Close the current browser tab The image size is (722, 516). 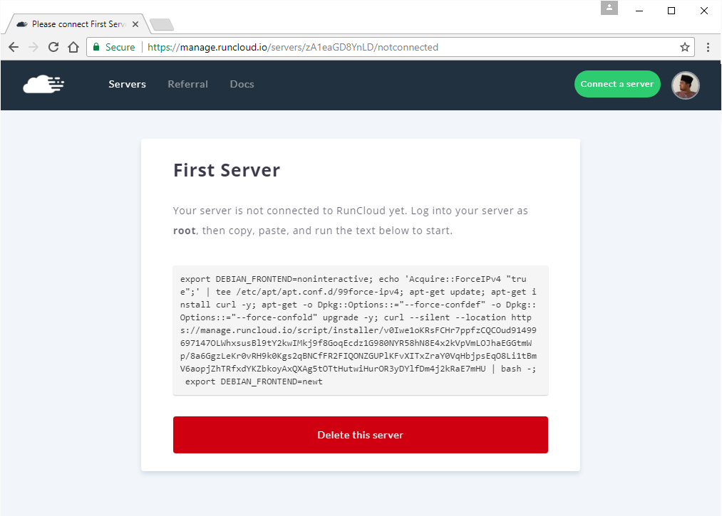pos(135,23)
